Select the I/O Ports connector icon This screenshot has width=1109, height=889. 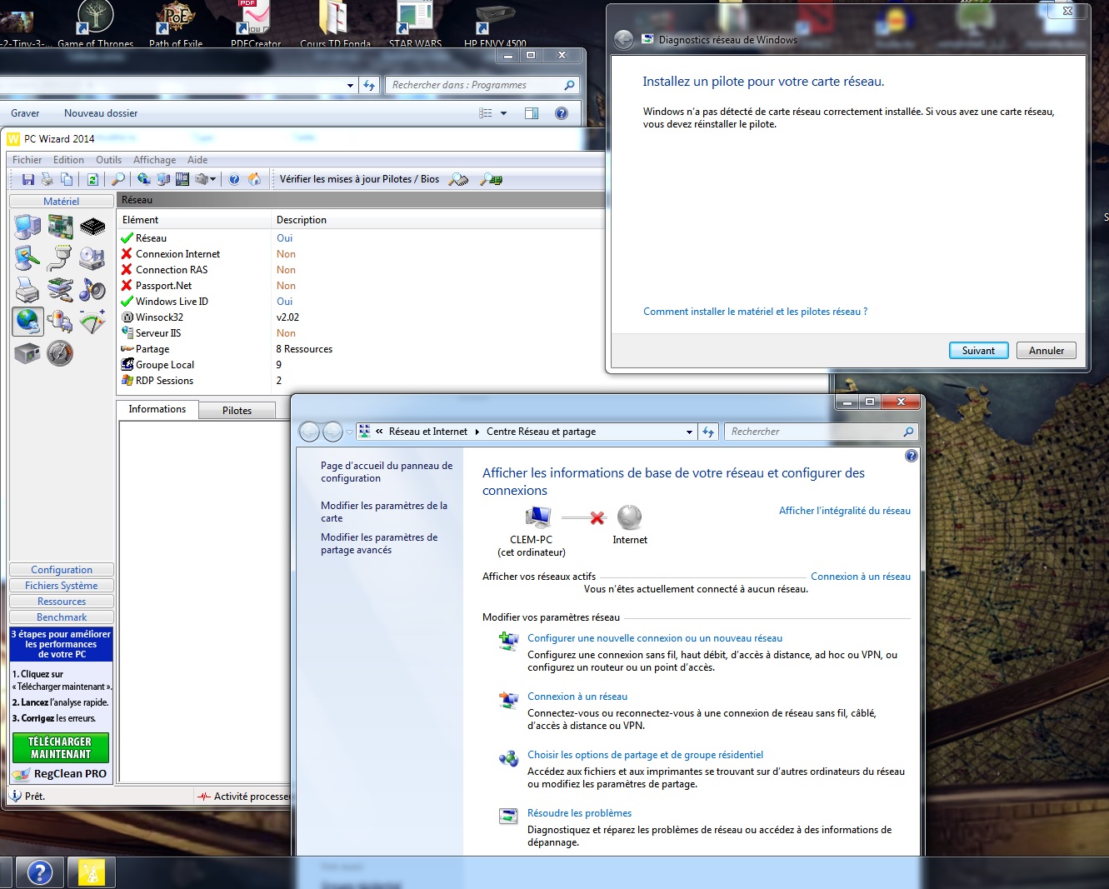(60, 258)
